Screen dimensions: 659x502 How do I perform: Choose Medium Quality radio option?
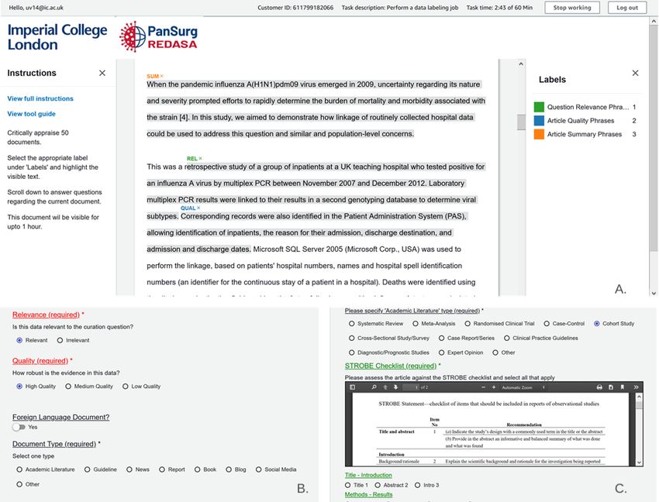click(68, 387)
